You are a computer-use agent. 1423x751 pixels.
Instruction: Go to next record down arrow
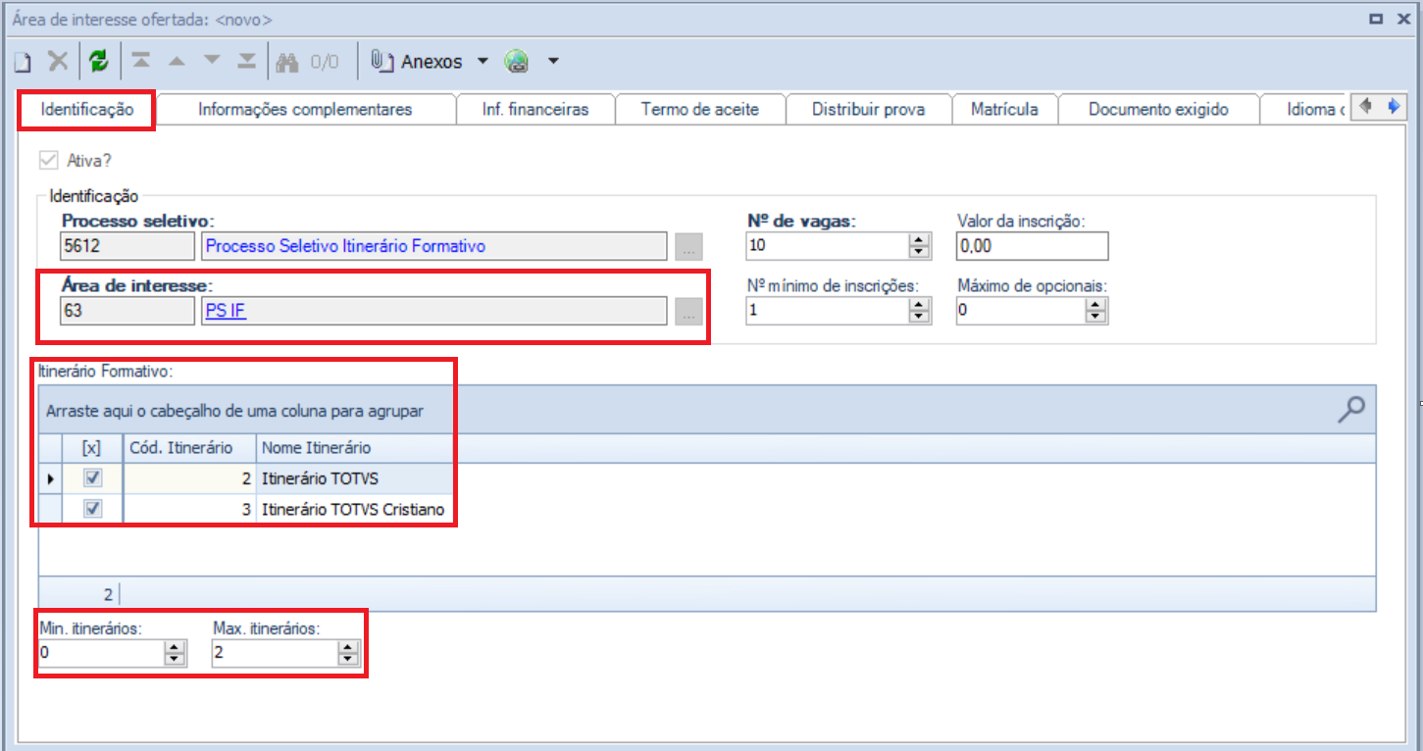(x=212, y=61)
